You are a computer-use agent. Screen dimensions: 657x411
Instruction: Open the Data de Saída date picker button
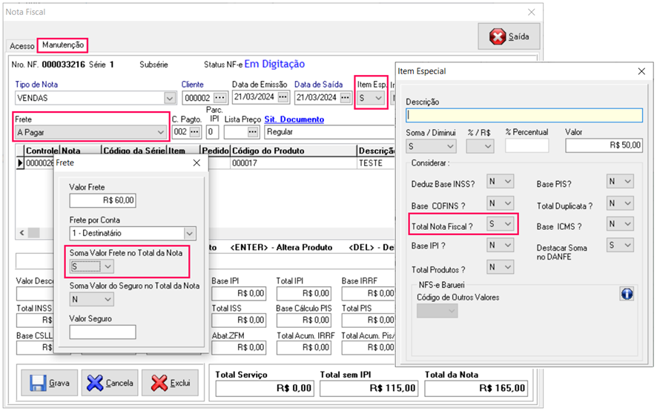(345, 98)
